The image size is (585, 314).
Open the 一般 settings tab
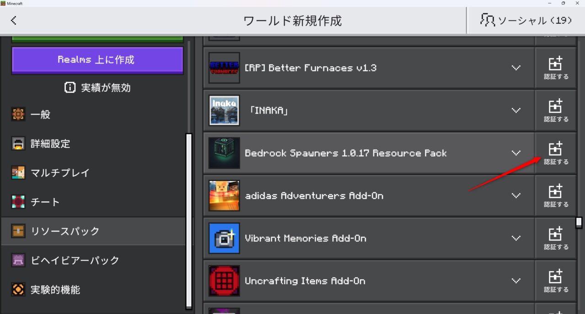click(93, 115)
